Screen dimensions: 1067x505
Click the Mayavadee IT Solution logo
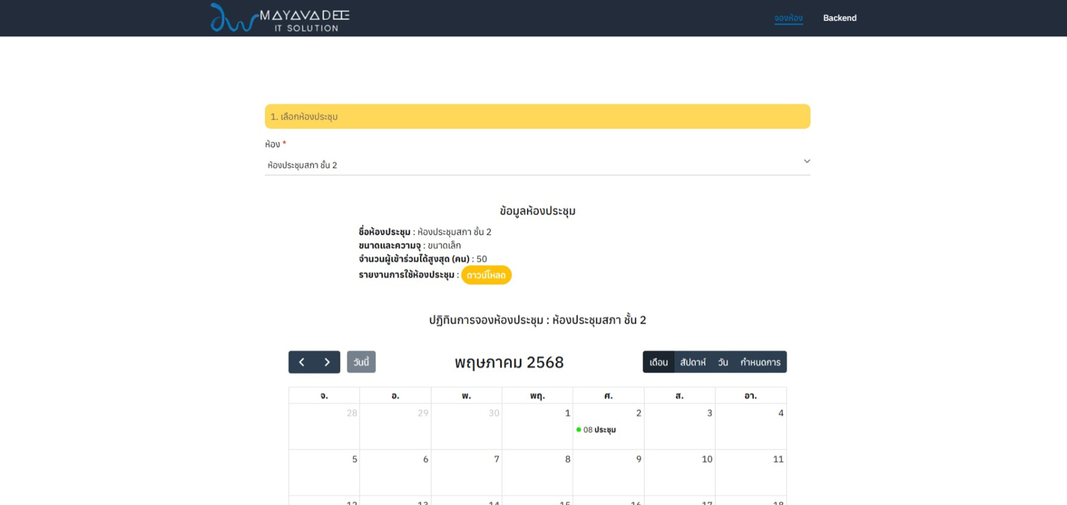pyautogui.click(x=280, y=18)
